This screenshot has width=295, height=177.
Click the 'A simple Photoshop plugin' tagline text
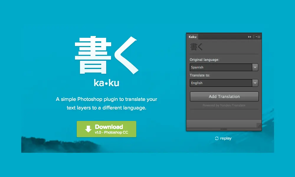(106, 104)
